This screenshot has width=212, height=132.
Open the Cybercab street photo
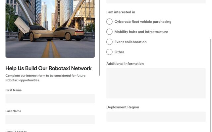tap(50, 29)
